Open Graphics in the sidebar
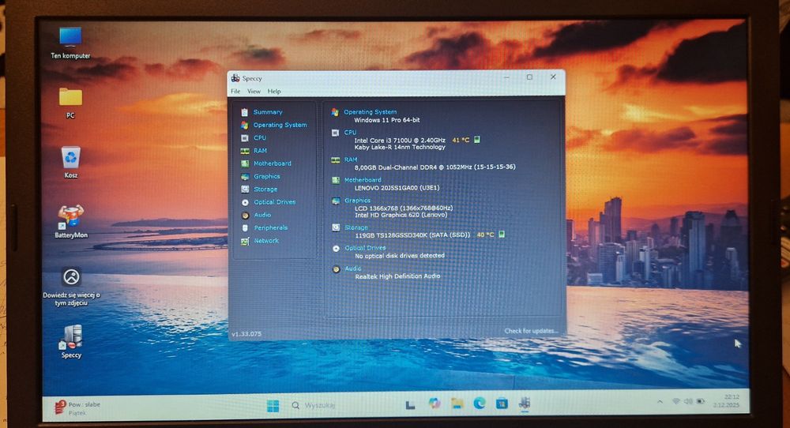 tap(266, 176)
